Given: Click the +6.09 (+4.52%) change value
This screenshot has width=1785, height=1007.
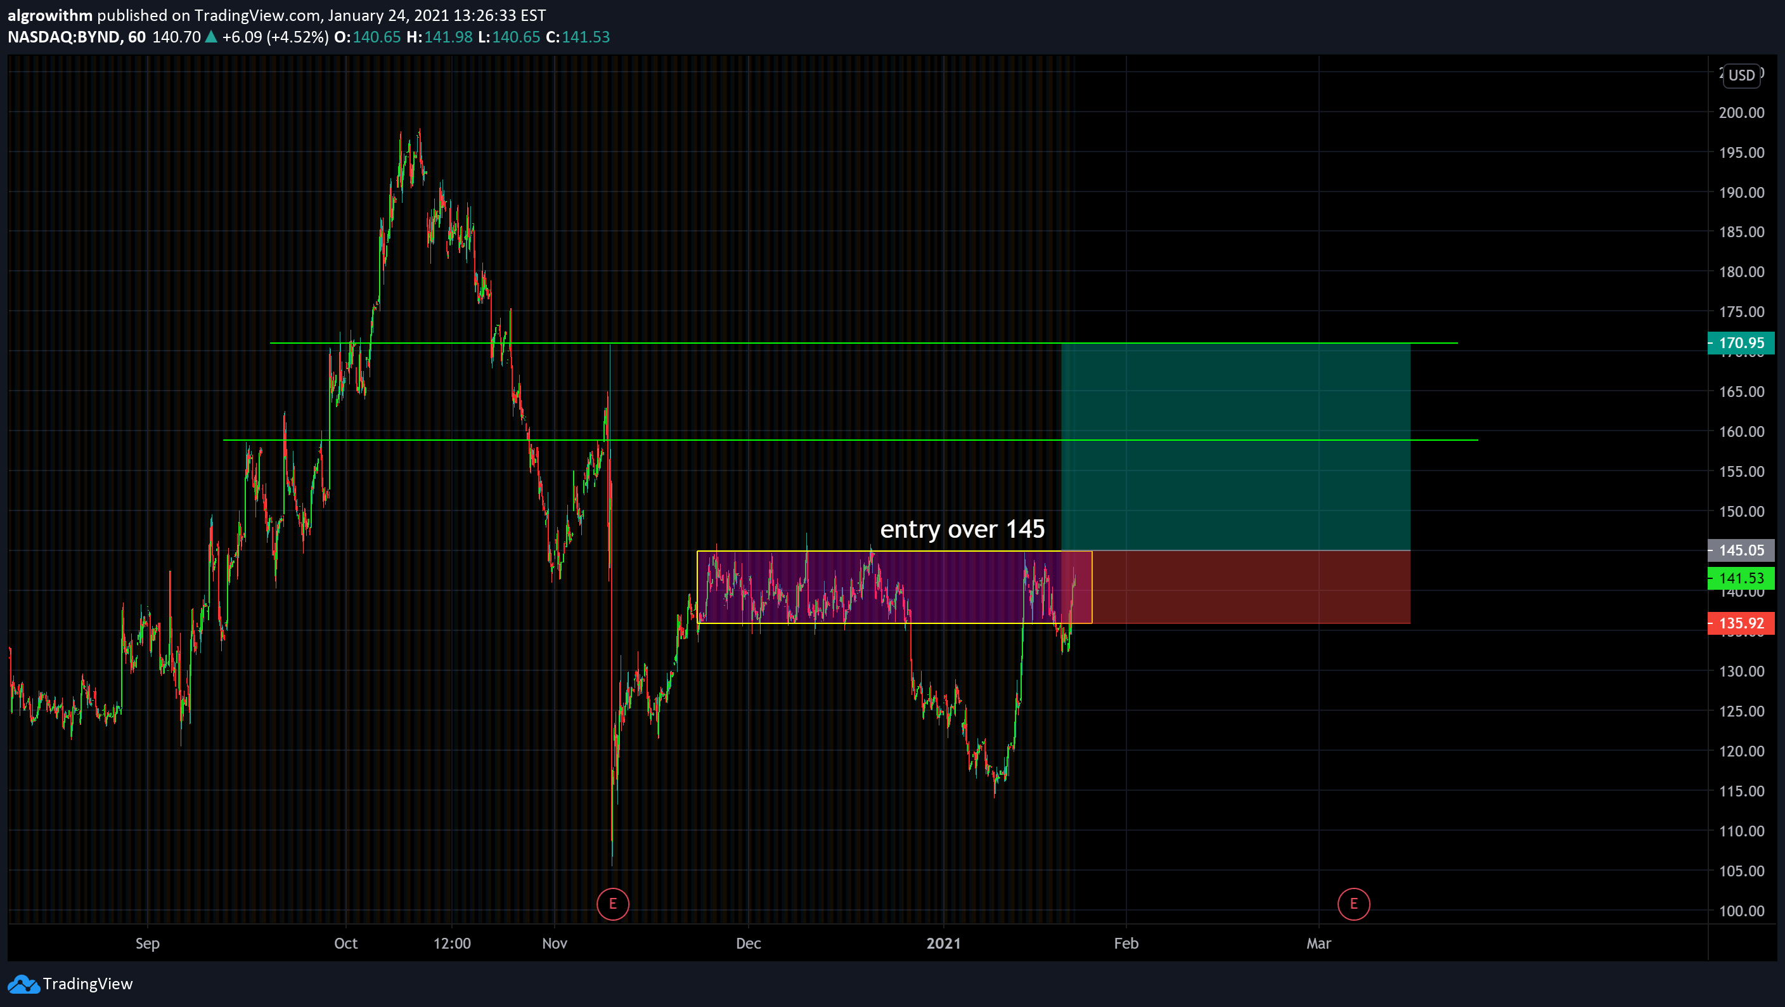Looking at the screenshot, I should pyautogui.click(x=275, y=37).
